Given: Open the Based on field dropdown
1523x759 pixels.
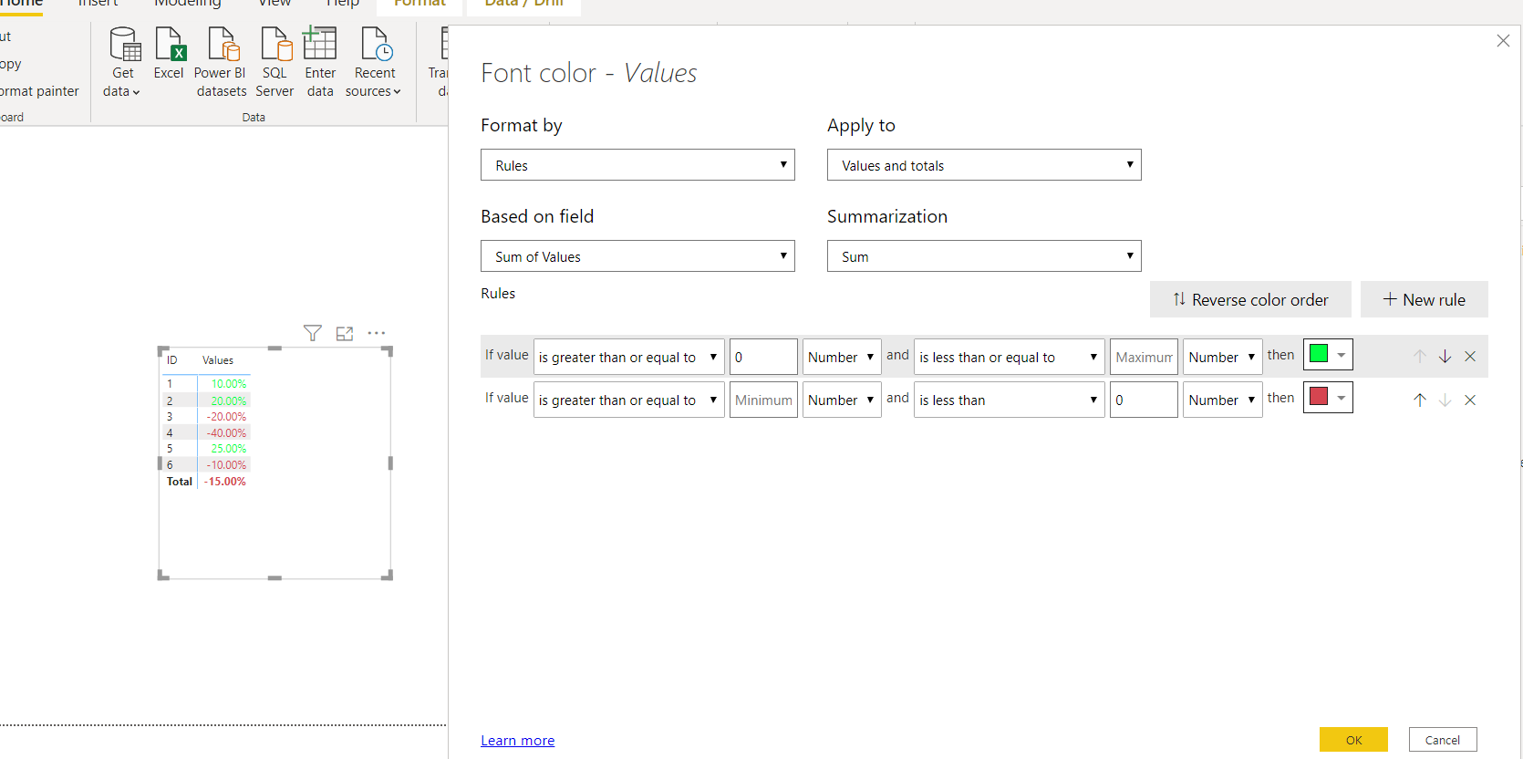Looking at the screenshot, I should 637,256.
